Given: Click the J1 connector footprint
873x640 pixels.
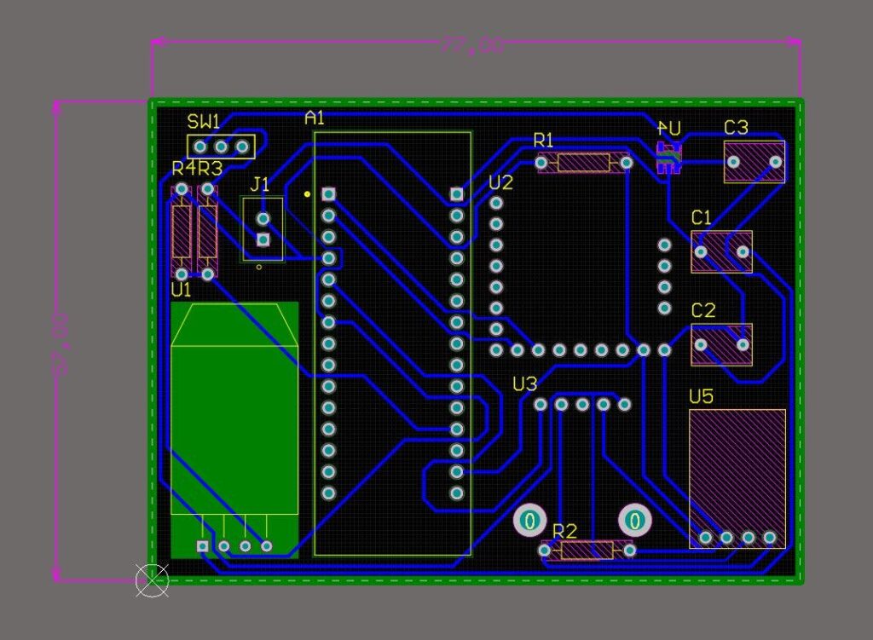Looking at the screenshot, I should click(263, 228).
